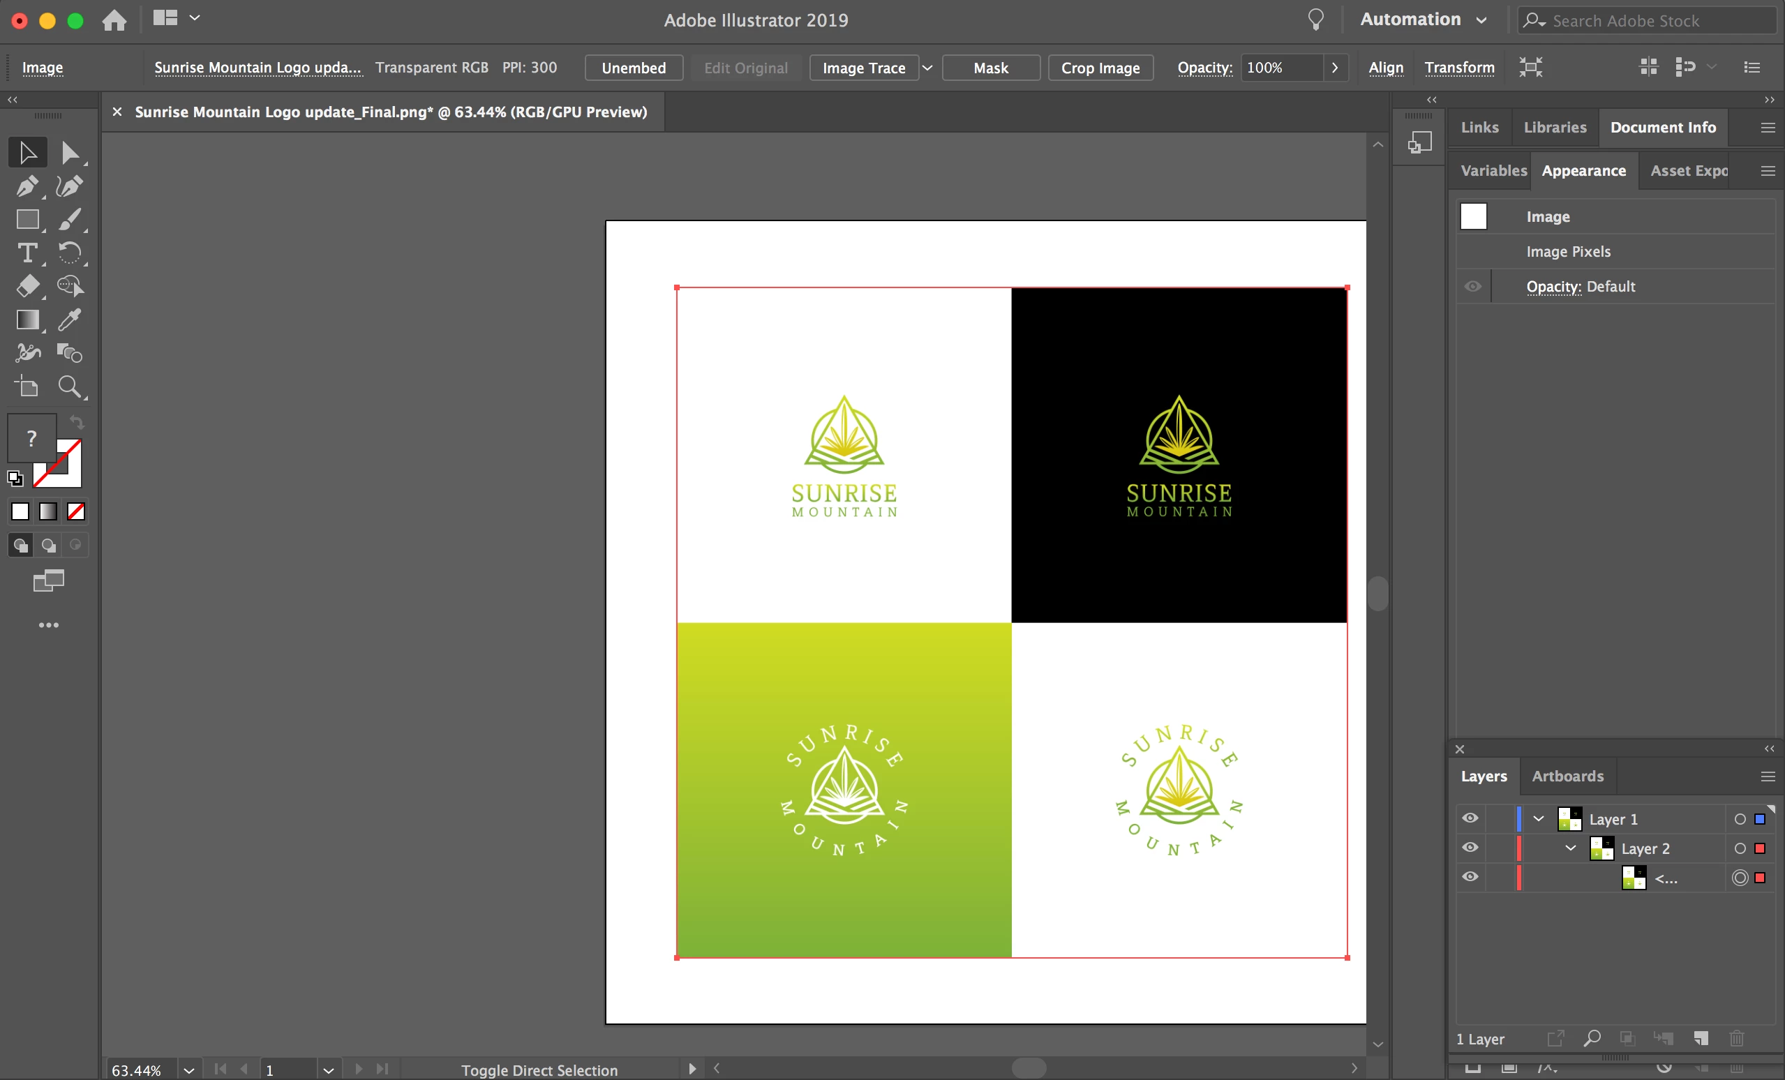
Task: Toggle visibility of Layer 2
Action: tap(1469, 848)
